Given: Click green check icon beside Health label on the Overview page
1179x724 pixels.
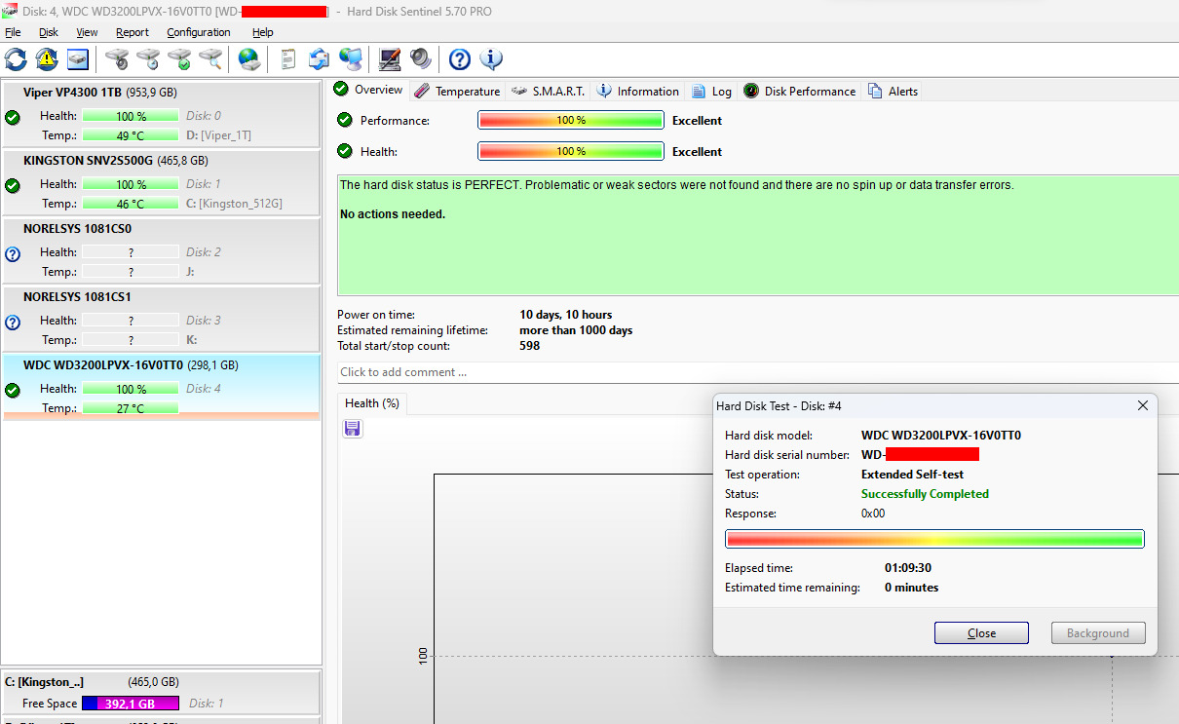Looking at the screenshot, I should pyautogui.click(x=344, y=151).
